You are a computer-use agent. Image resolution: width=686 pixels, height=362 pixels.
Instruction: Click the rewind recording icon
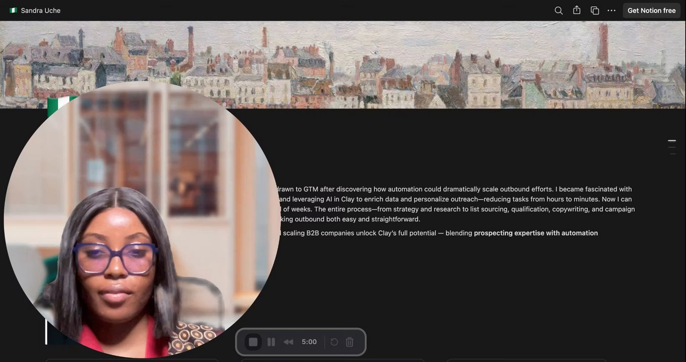point(288,342)
